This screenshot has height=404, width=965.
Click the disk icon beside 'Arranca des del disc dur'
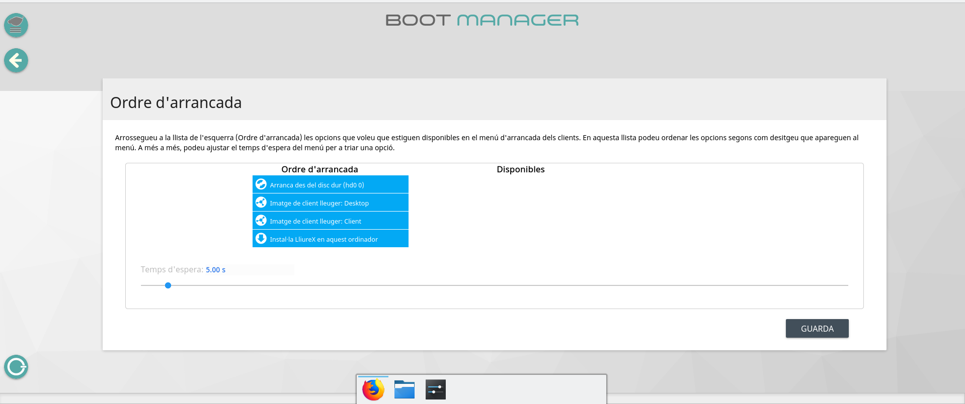point(261,184)
